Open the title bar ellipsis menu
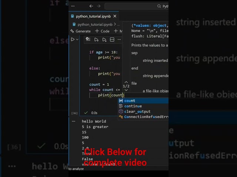This screenshot has width=237, height=177. [x=73, y=6]
